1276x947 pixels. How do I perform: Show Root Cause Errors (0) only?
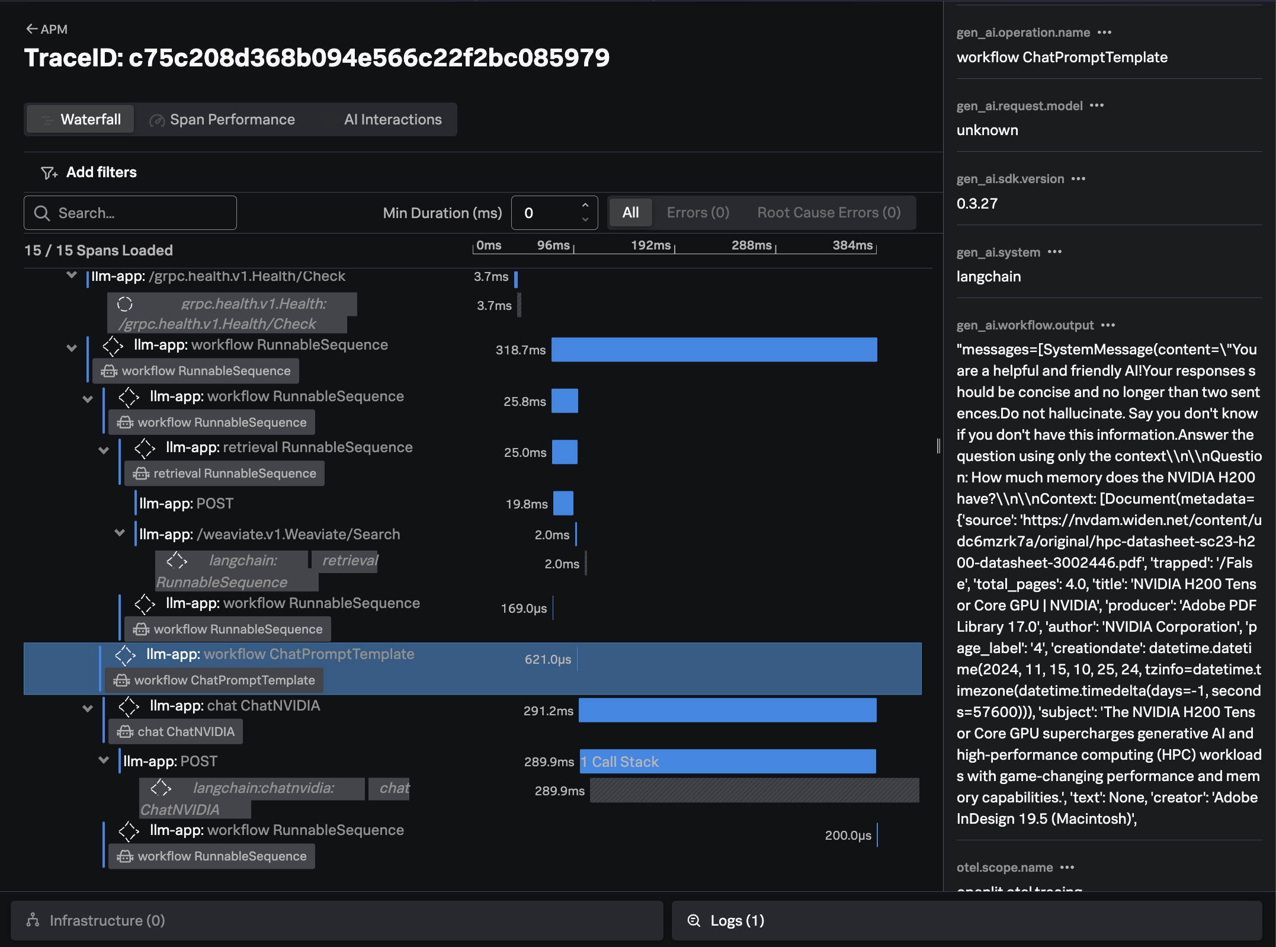click(828, 213)
